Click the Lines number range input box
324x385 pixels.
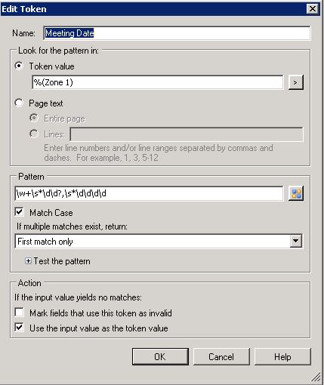click(x=187, y=134)
